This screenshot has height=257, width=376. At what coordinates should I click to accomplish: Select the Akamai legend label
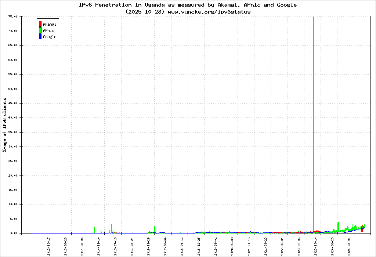click(49, 24)
